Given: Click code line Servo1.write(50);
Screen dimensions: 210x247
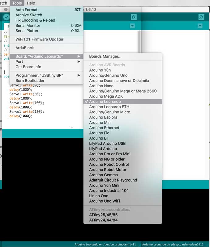Looking at the screenshot, I should (26, 94).
